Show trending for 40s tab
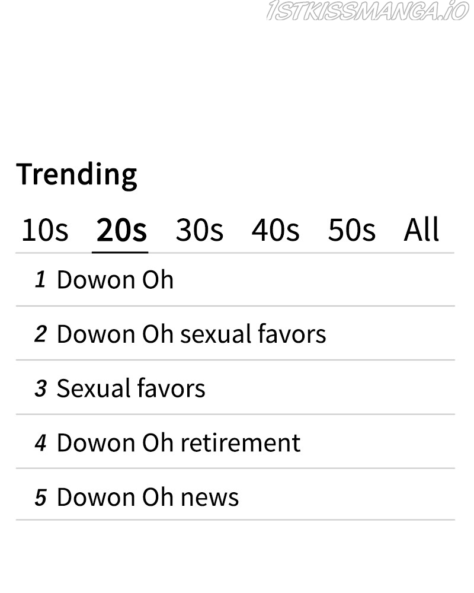The width and height of the screenshot is (474, 593). tap(275, 230)
